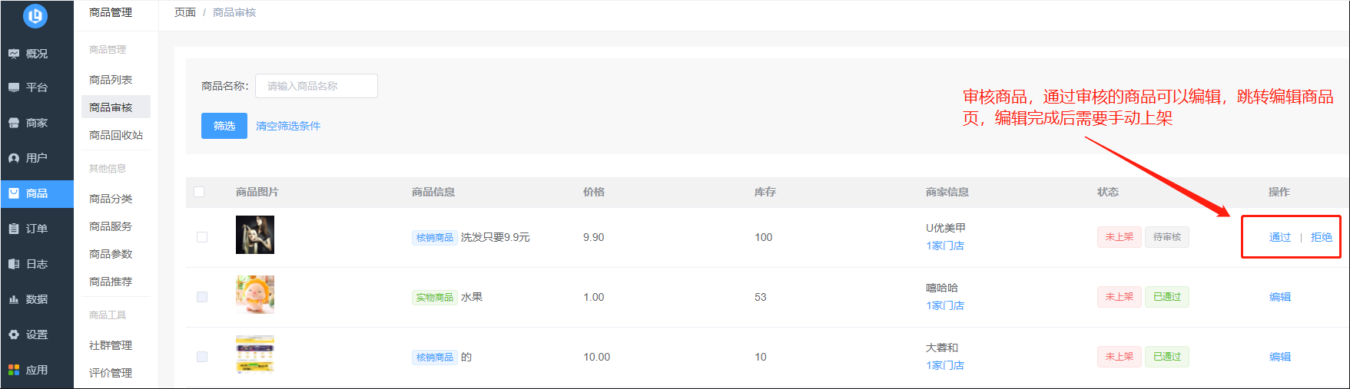
Task: Open the 用户 user sidebar icon
Action: click(14, 158)
